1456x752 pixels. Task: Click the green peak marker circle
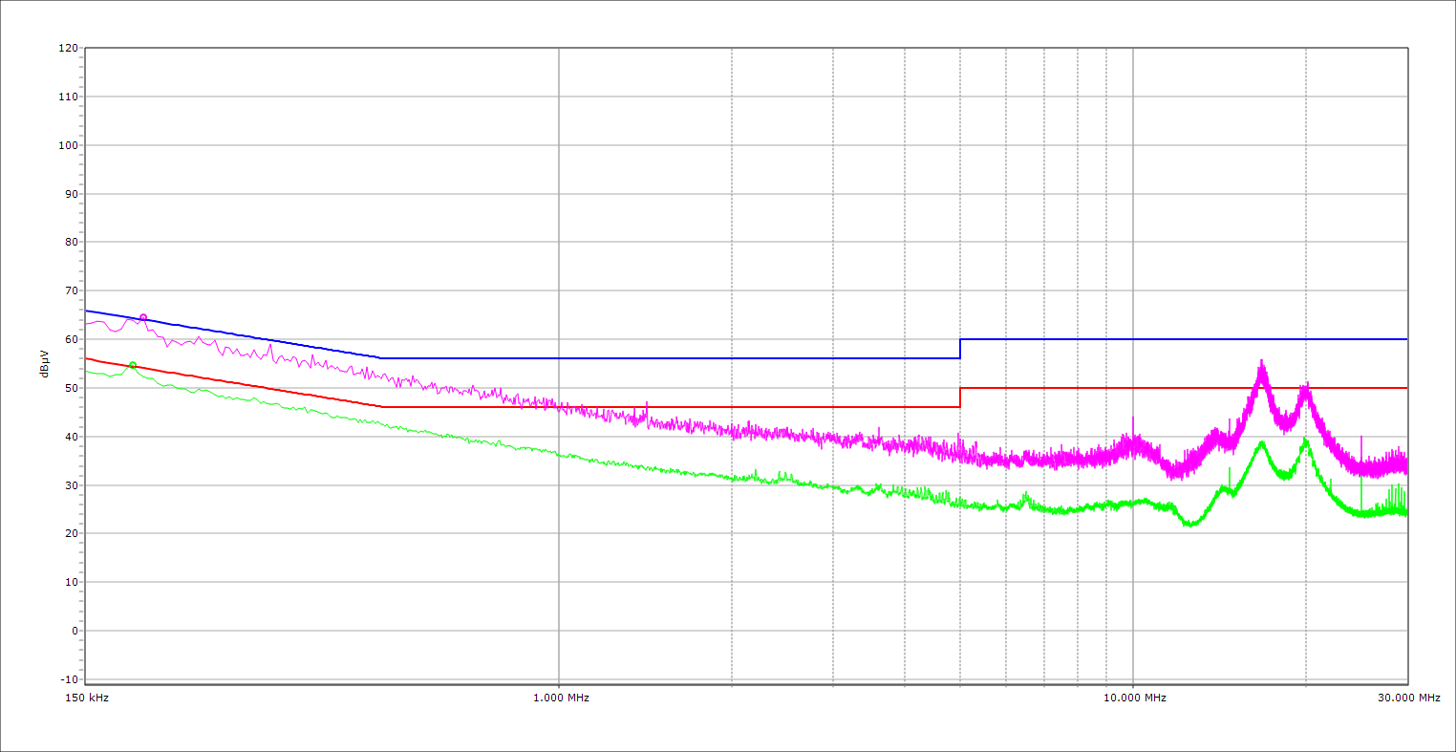(x=133, y=365)
